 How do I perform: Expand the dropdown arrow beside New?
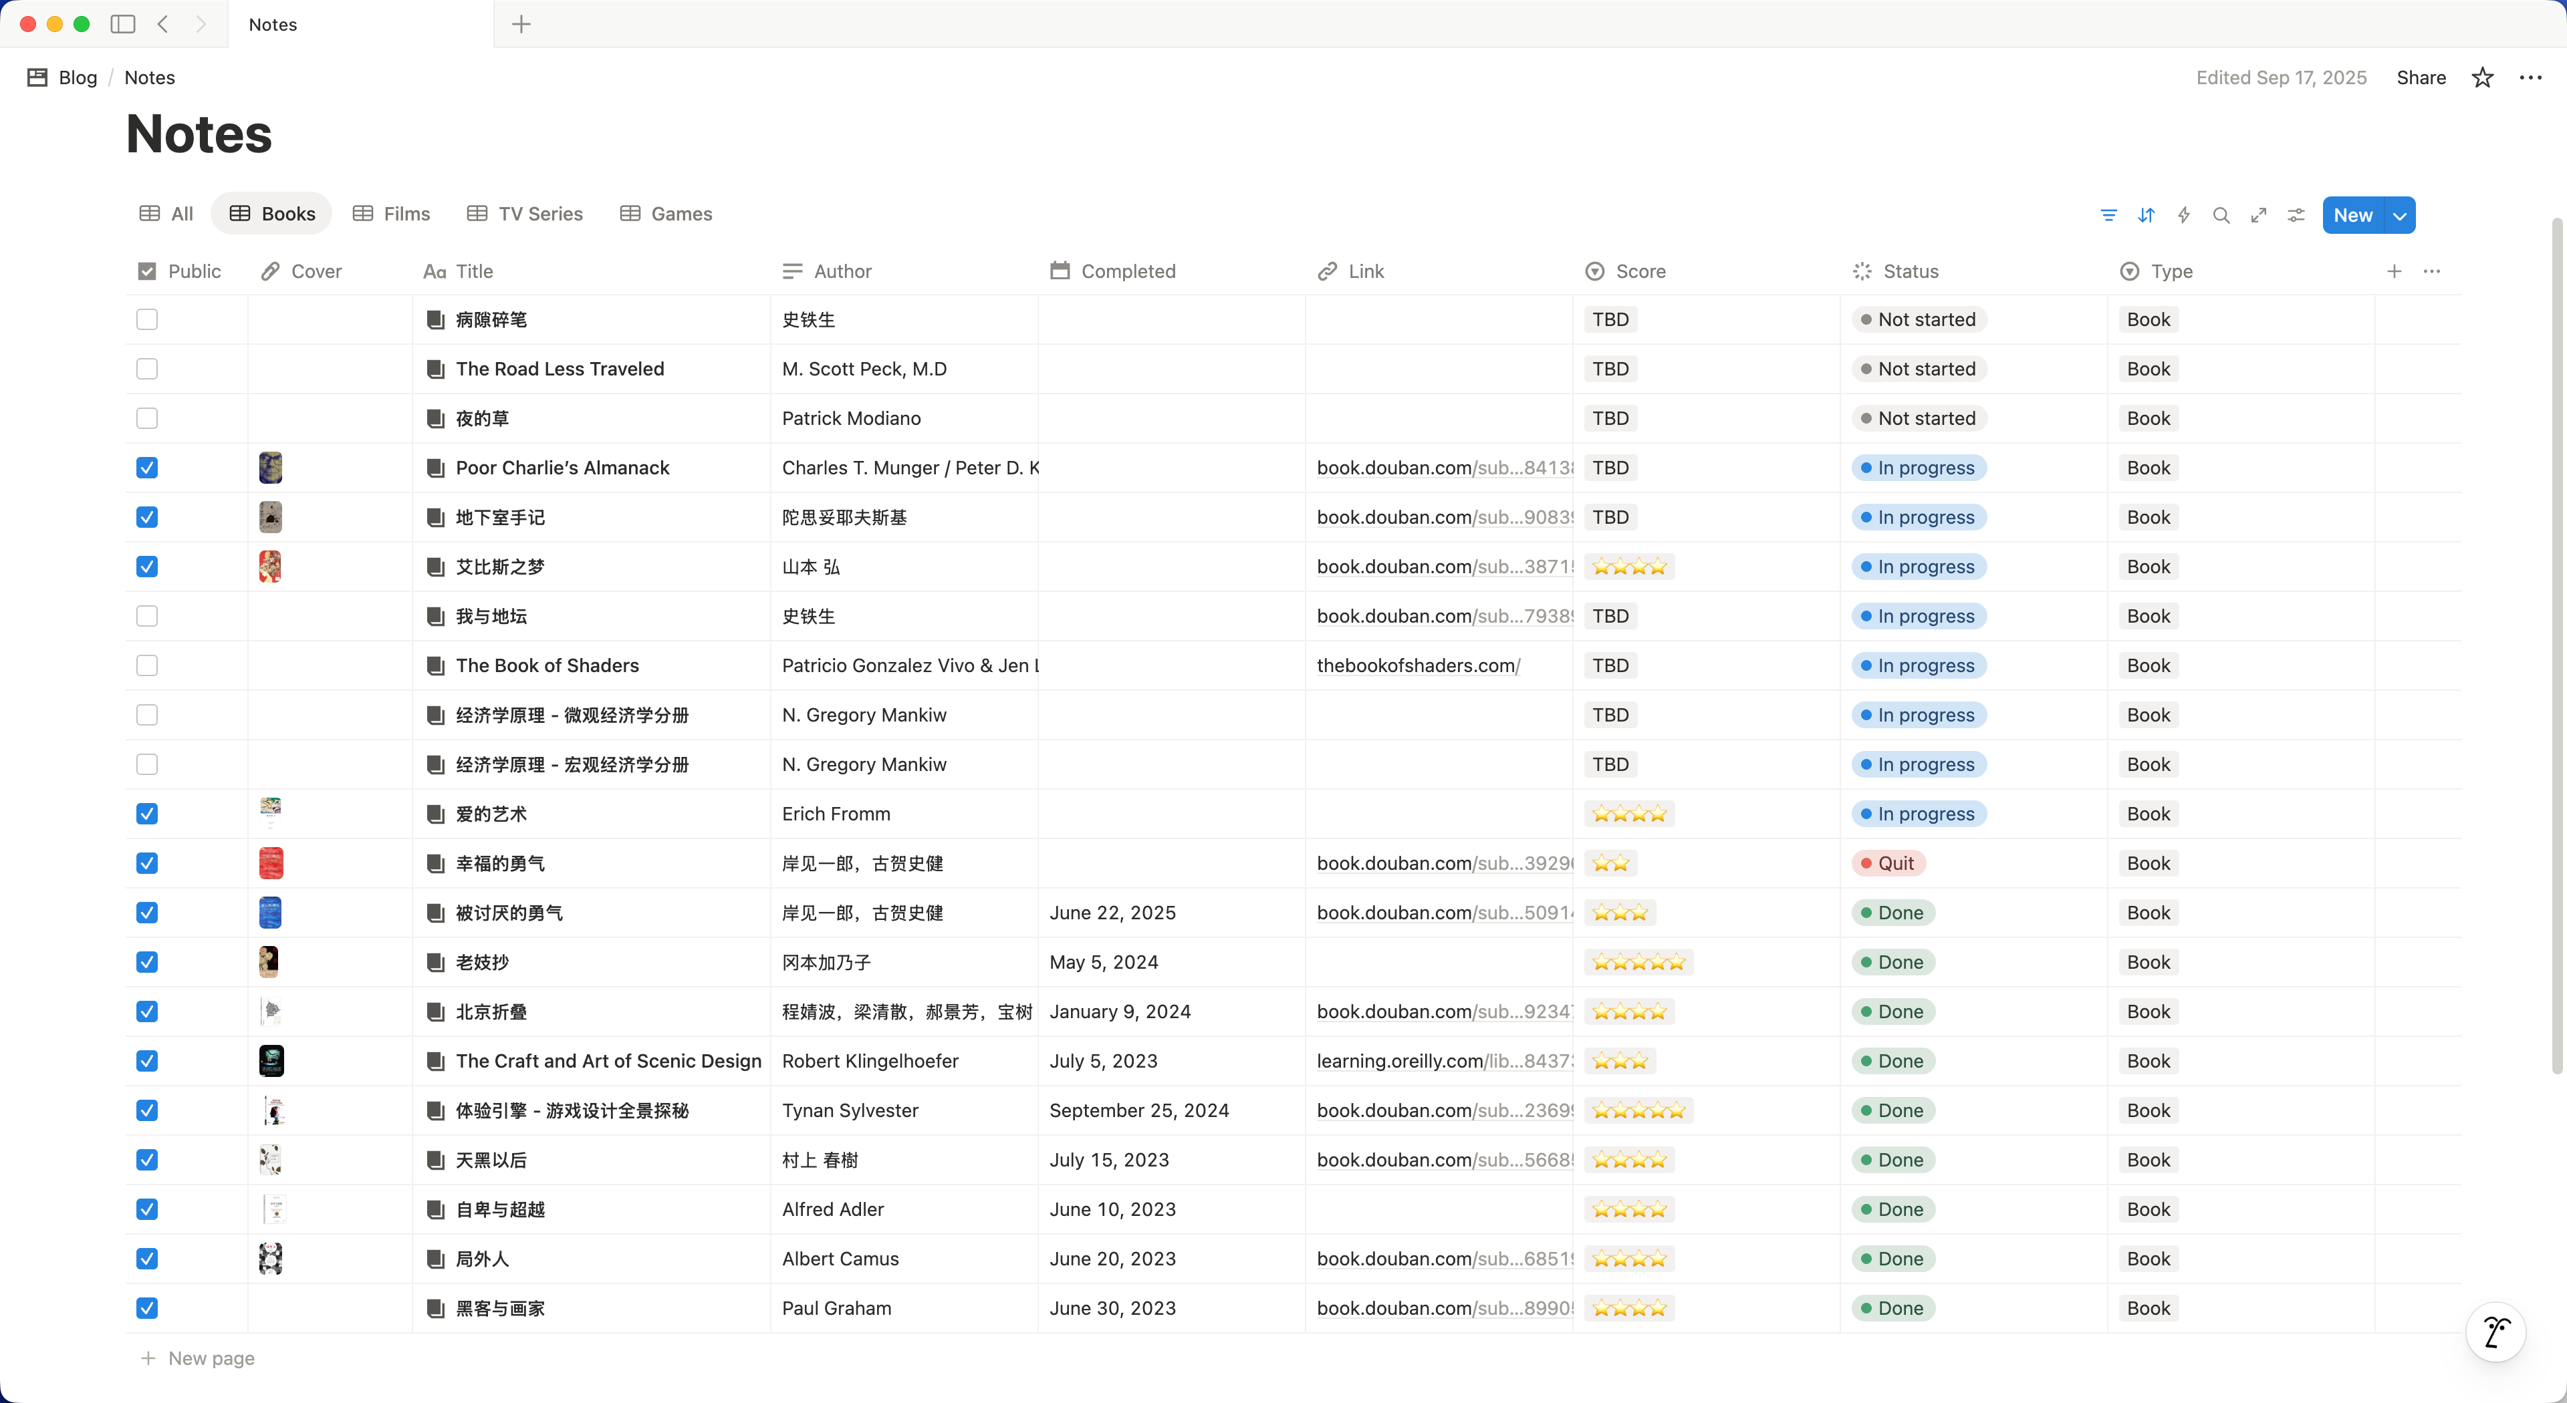(2400, 215)
